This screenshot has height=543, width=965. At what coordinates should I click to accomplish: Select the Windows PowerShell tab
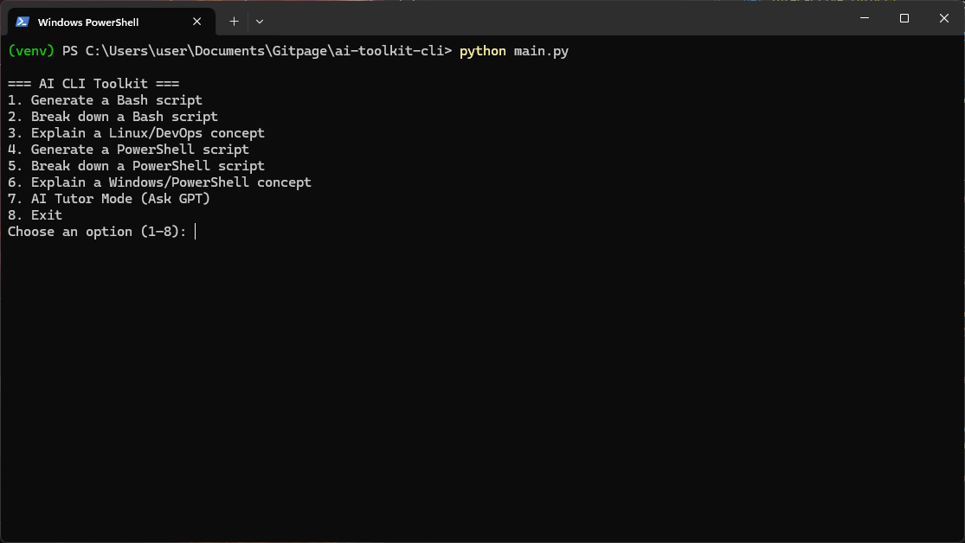[112, 22]
